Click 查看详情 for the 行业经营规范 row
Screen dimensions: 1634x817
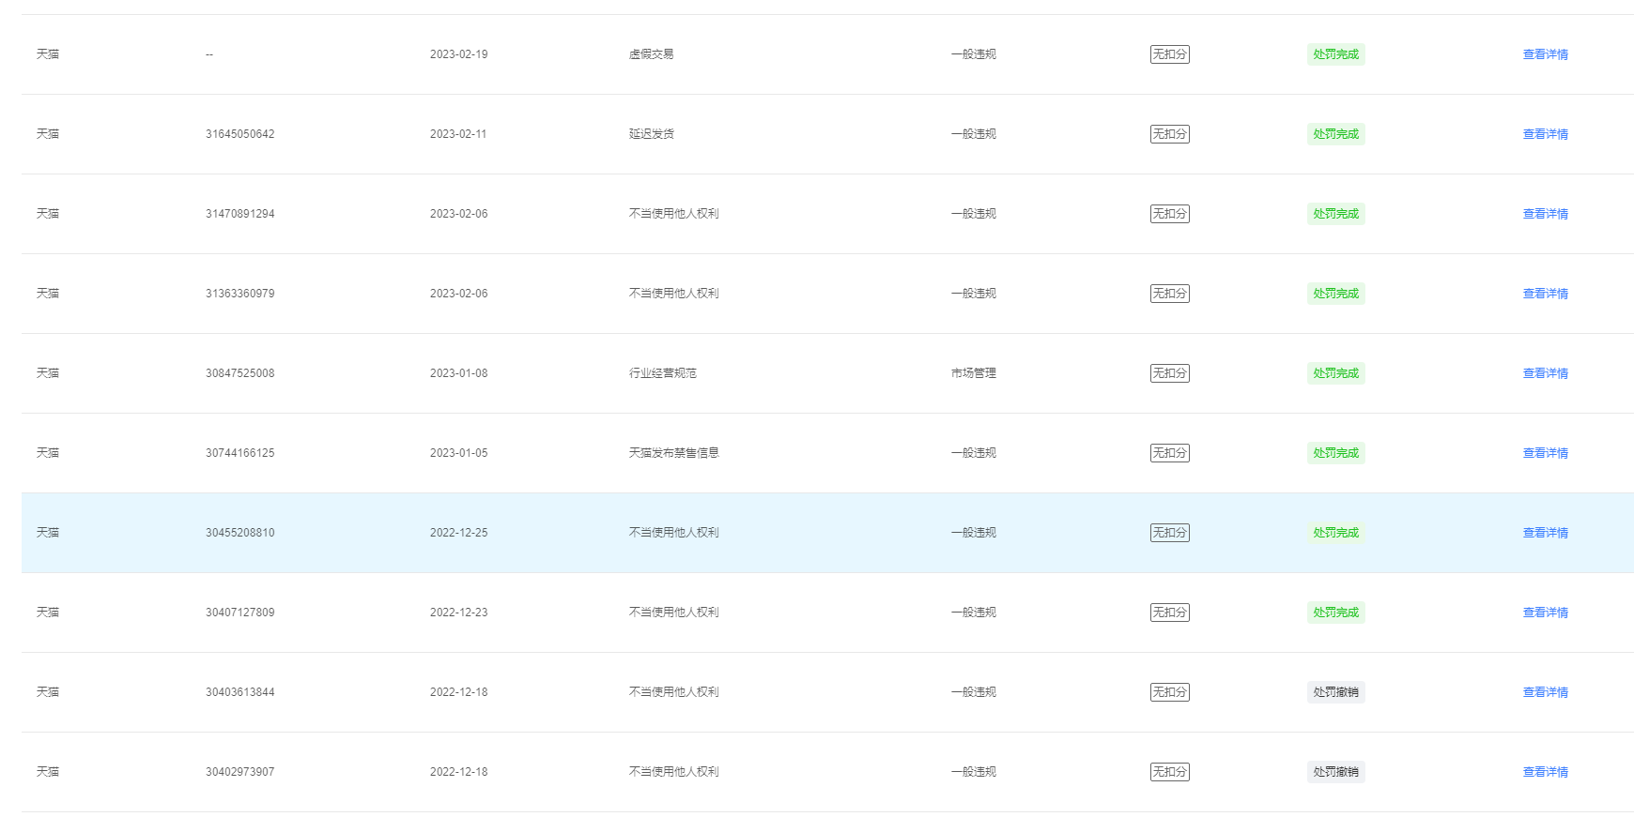point(1545,373)
